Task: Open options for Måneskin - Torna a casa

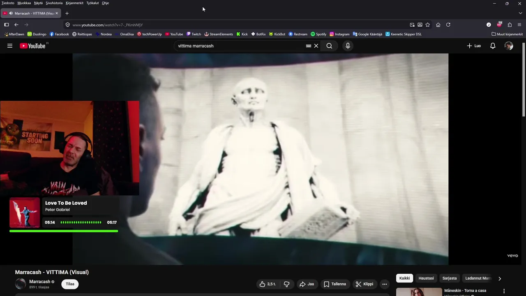Action: (504, 291)
